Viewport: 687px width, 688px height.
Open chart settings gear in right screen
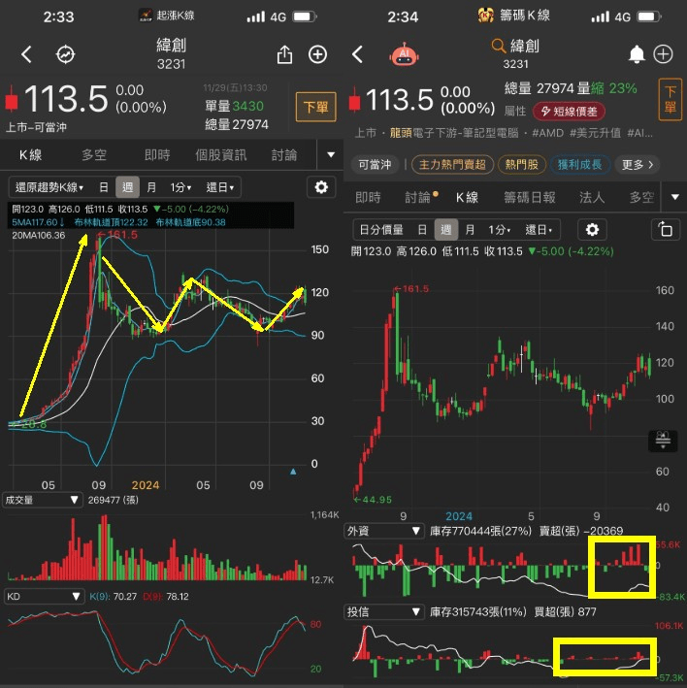point(592,229)
